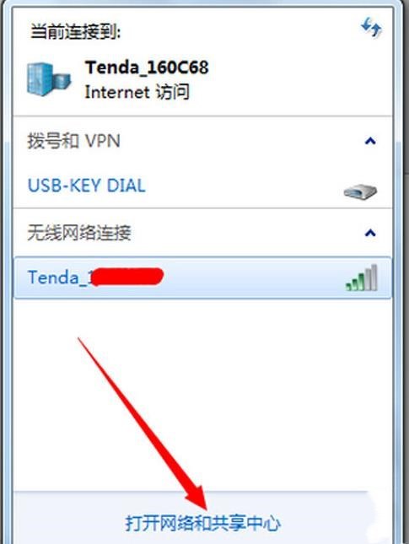
Task: Click the green Wi-Fi signal strength bars
Action: tap(362, 277)
